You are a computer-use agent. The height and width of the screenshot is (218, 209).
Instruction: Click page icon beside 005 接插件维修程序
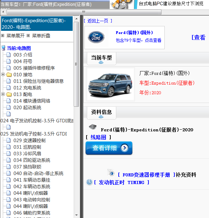[9, 68]
